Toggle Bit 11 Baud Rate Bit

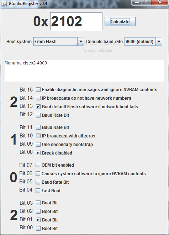tap(38, 127)
